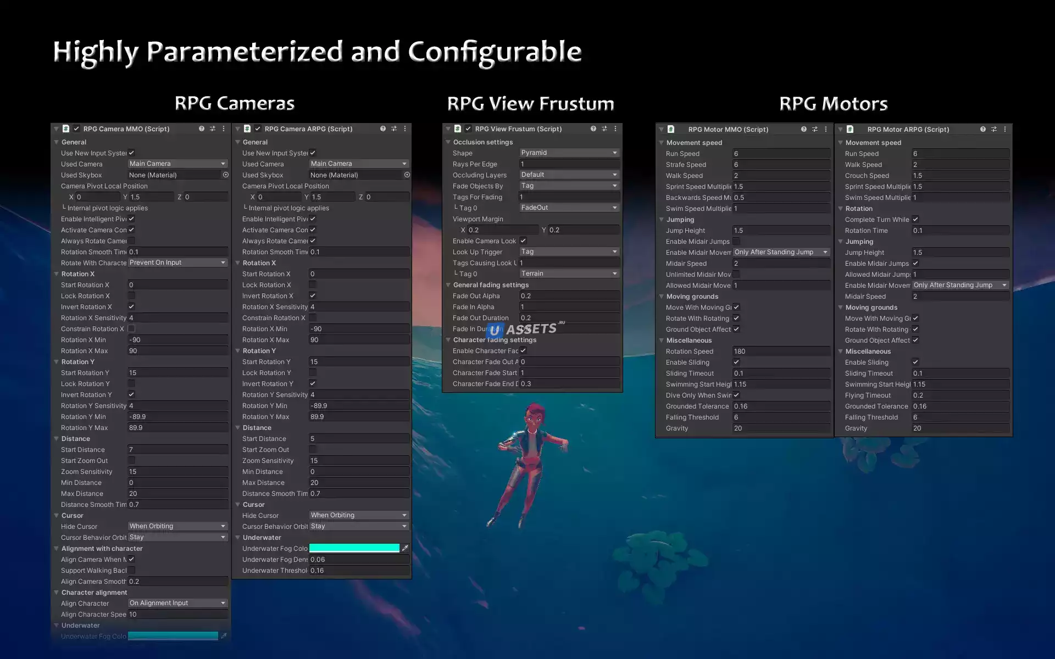The width and height of the screenshot is (1055, 659).
Task: Toggle Enable Camera Look checkbox
Action: pos(523,241)
